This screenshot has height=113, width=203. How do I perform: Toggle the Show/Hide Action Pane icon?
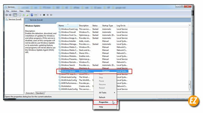[35, 15]
